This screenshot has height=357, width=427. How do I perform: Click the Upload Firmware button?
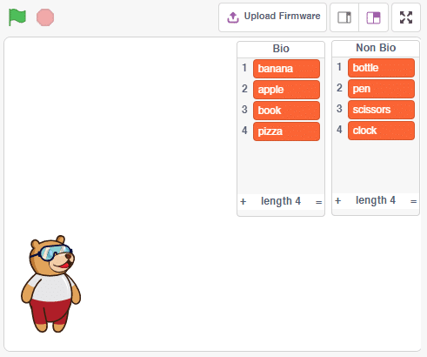point(272,17)
